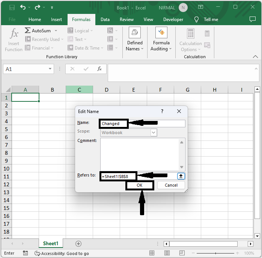Switch to the View tab
The width and height of the screenshot is (262, 258).
click(148, 20)
